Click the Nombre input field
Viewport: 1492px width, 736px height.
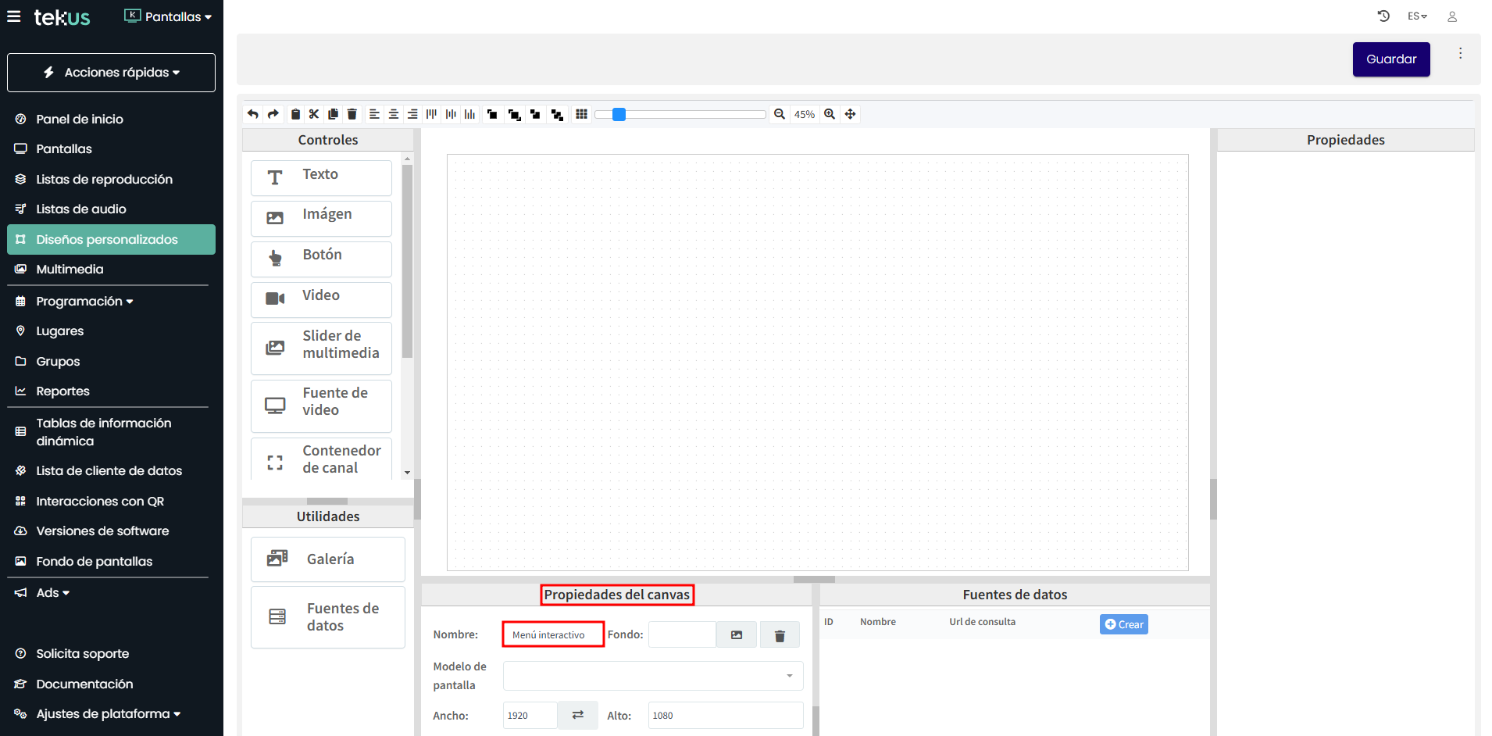(553, 634)
